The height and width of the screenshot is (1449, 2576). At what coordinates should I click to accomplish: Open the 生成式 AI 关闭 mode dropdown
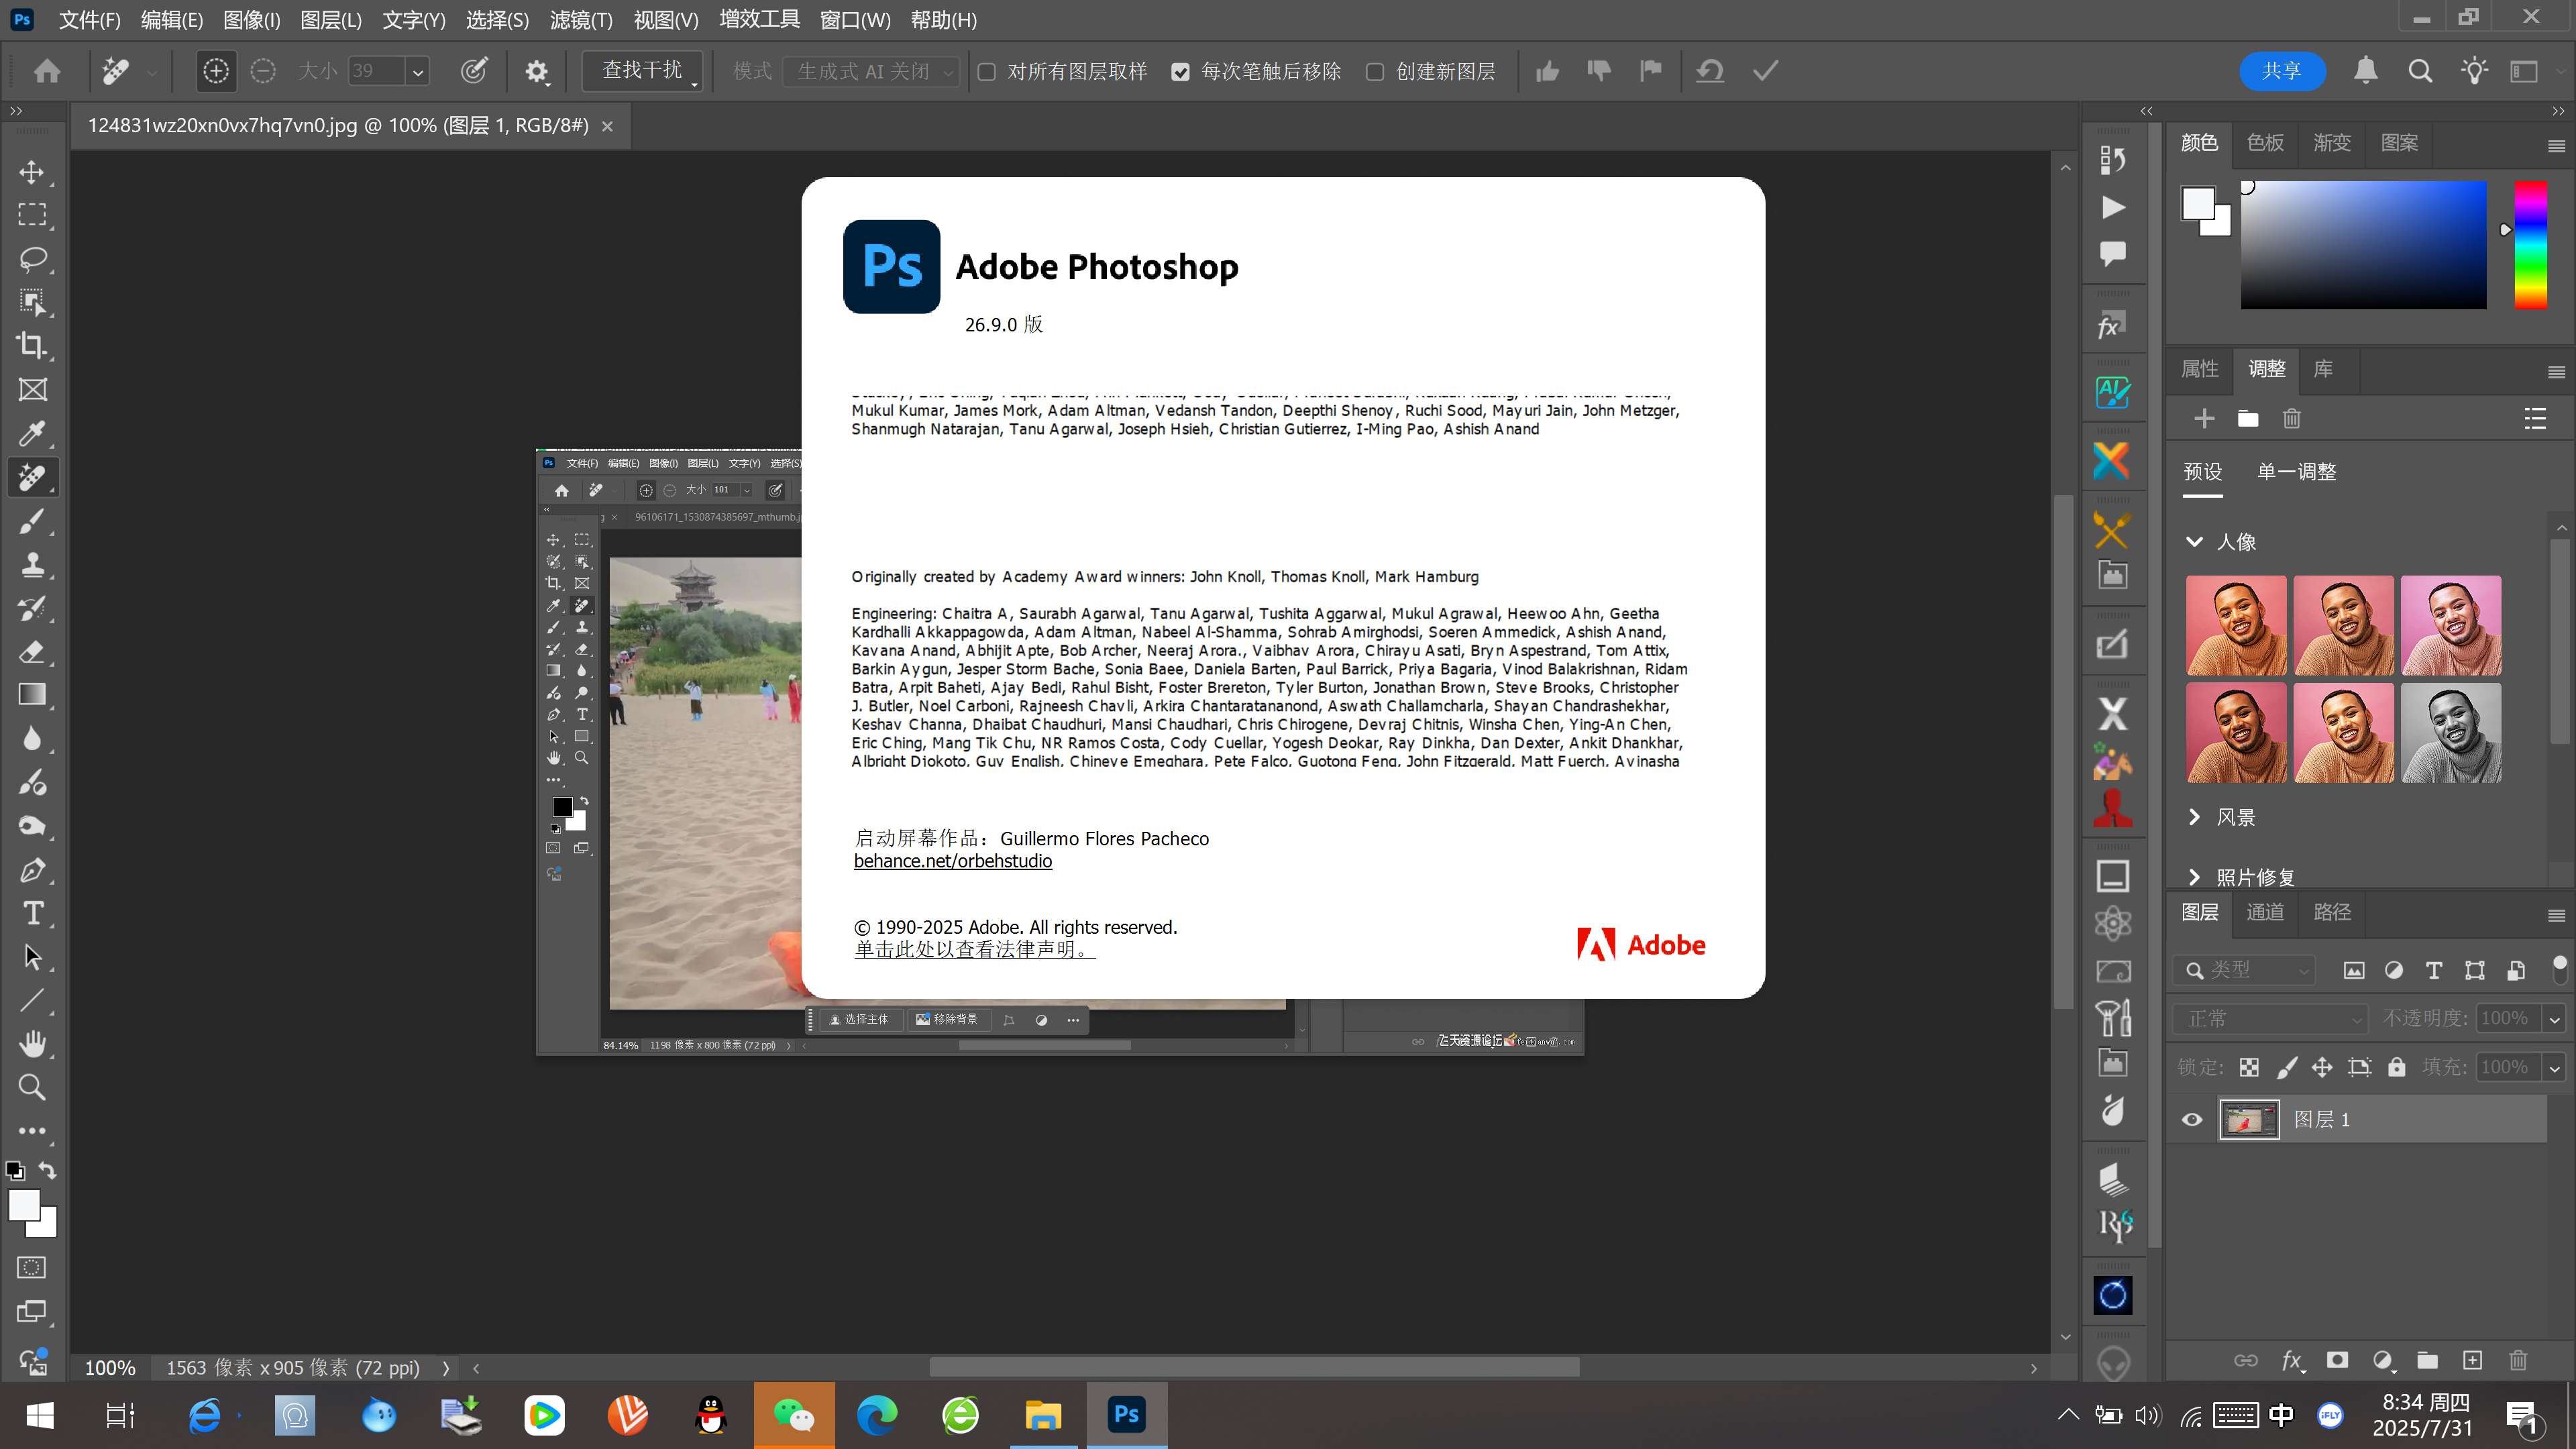pos(870,71)
